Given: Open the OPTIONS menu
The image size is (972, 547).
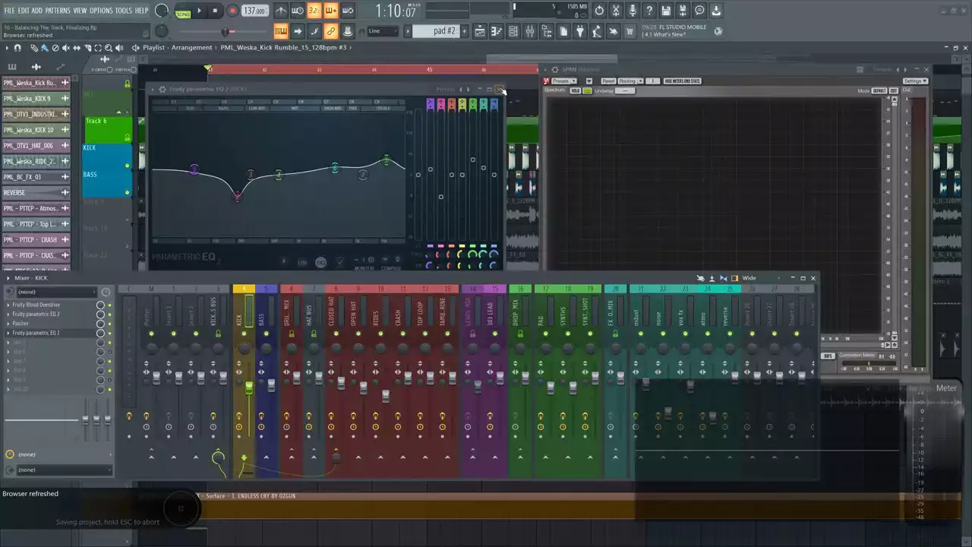Looking at the screenshot, I should coord(101,11).
